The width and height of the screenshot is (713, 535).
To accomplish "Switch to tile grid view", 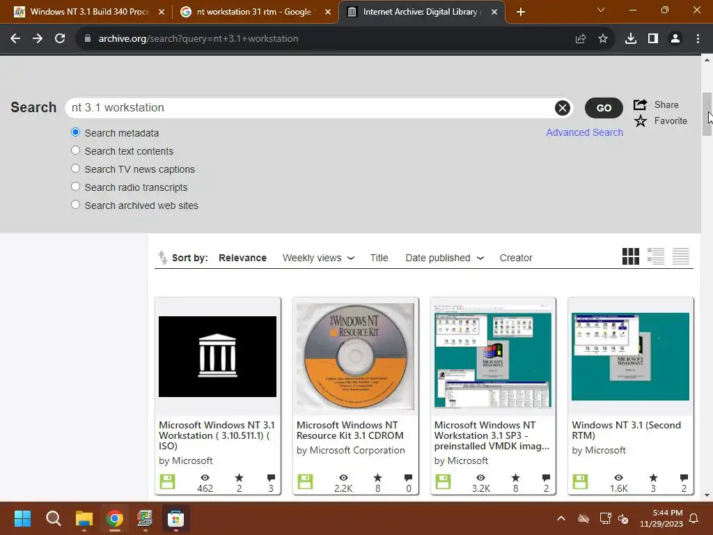I will pyautogui.click(x=631, y=256).
